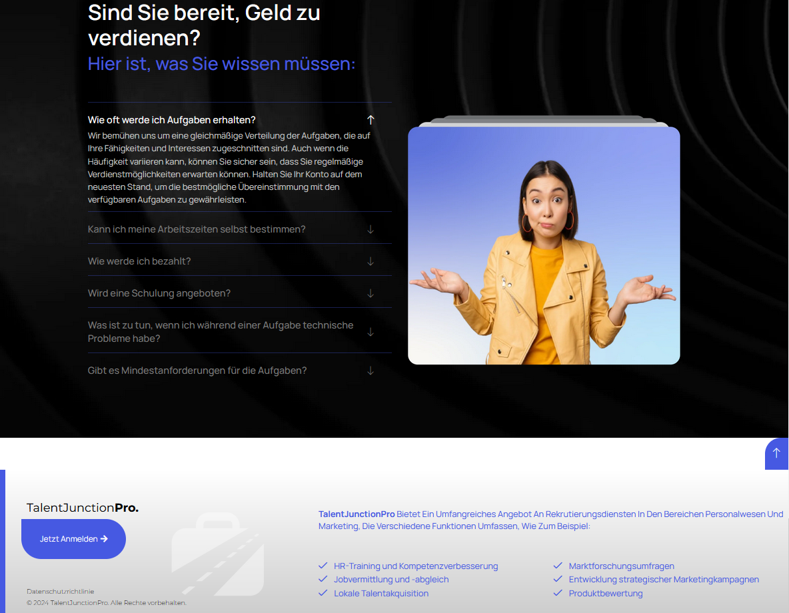Click 'HR-Training und Kompetenzverbesserung' text
This screenshot has width=789, height=613.
(416, 566)
